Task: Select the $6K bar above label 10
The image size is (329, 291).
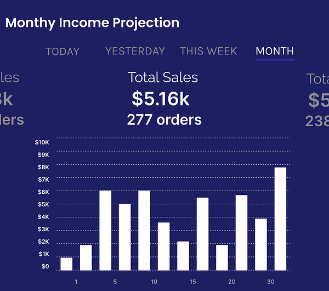Action: point(144,231)
